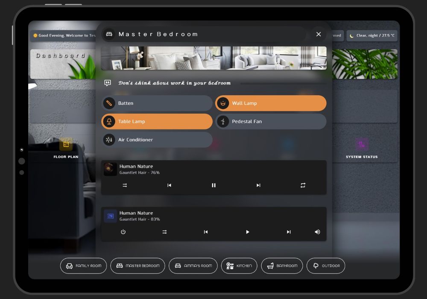This screenshot has height=299, width=427.
Task: Skip to next track in the lower player
Action: click(289, 232)
